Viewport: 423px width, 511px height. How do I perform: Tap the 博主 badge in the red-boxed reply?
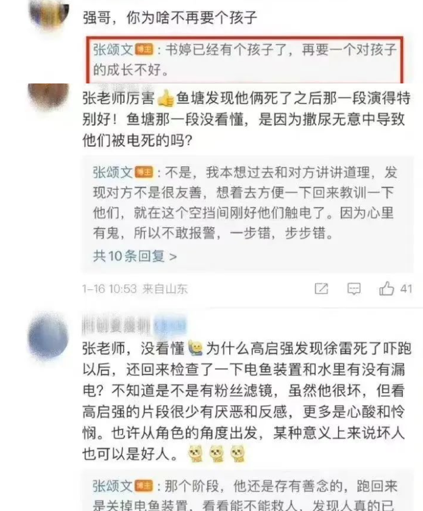coord(144,50)
